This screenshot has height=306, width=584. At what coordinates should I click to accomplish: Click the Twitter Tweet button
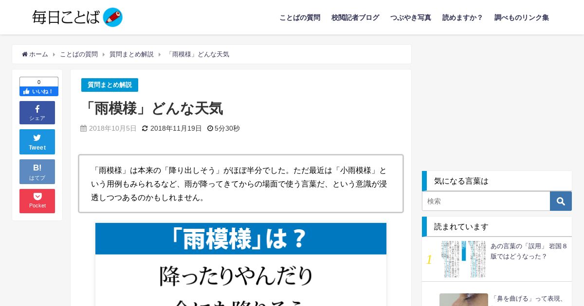point(37,142)
